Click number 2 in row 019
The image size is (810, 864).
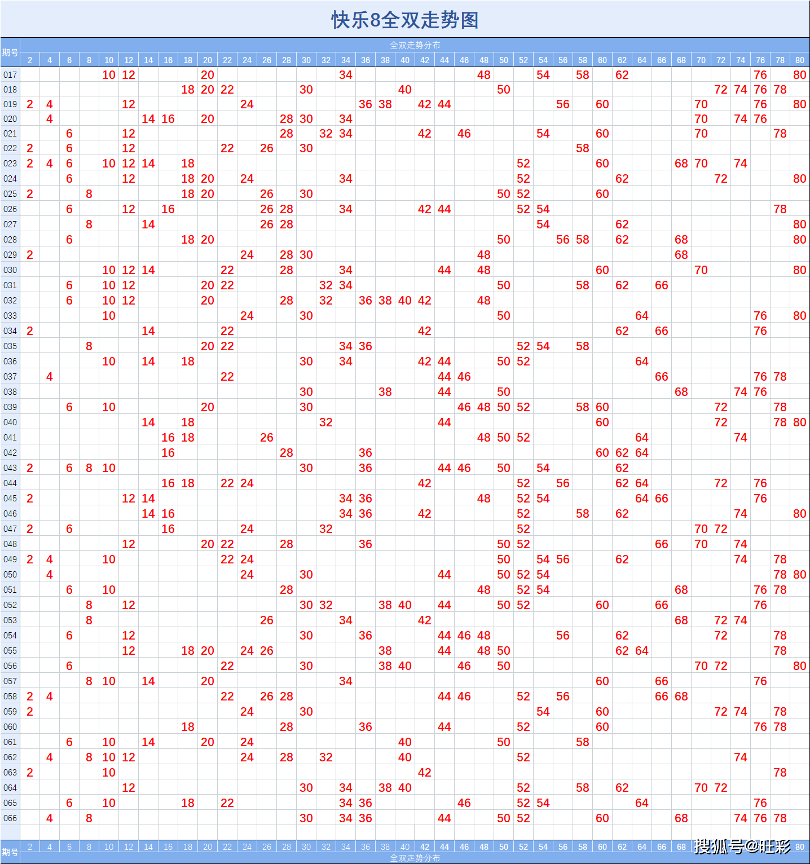tap(30, 104)
